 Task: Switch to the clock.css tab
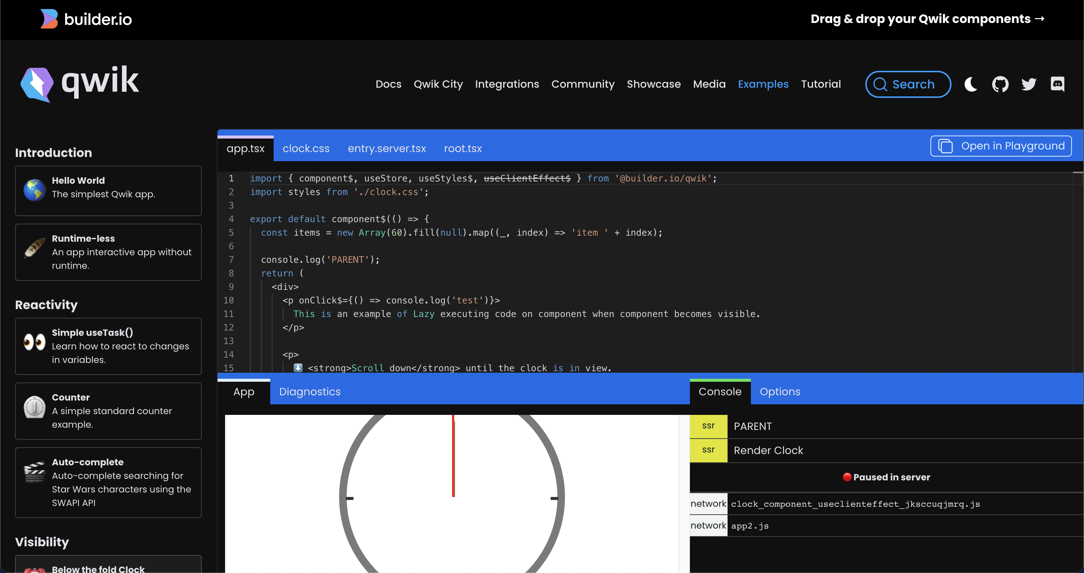[306, 148]
